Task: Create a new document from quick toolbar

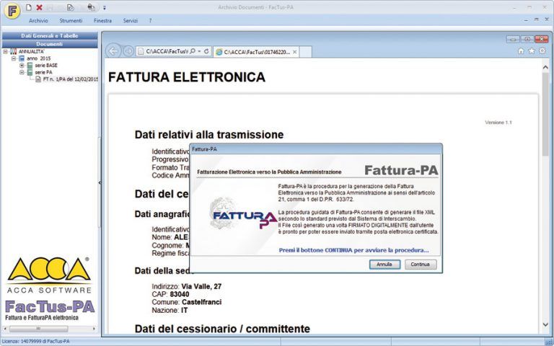Action: tap(29, 7)
